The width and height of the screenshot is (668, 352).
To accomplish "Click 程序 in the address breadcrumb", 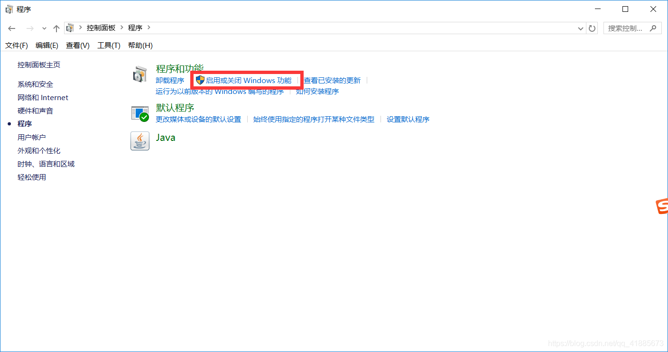I will (135, 28).
